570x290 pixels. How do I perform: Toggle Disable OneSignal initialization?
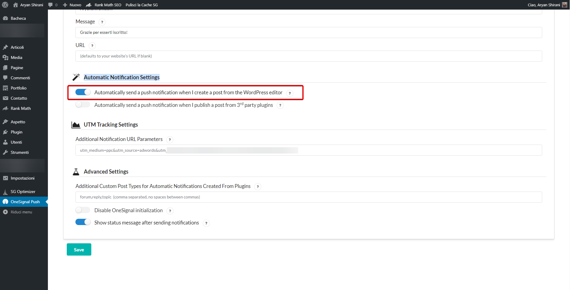[x=83, y=210]
